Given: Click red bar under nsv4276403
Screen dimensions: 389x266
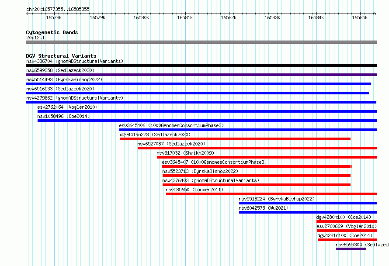Looking at the screenshot, I should tap(257, 185).
